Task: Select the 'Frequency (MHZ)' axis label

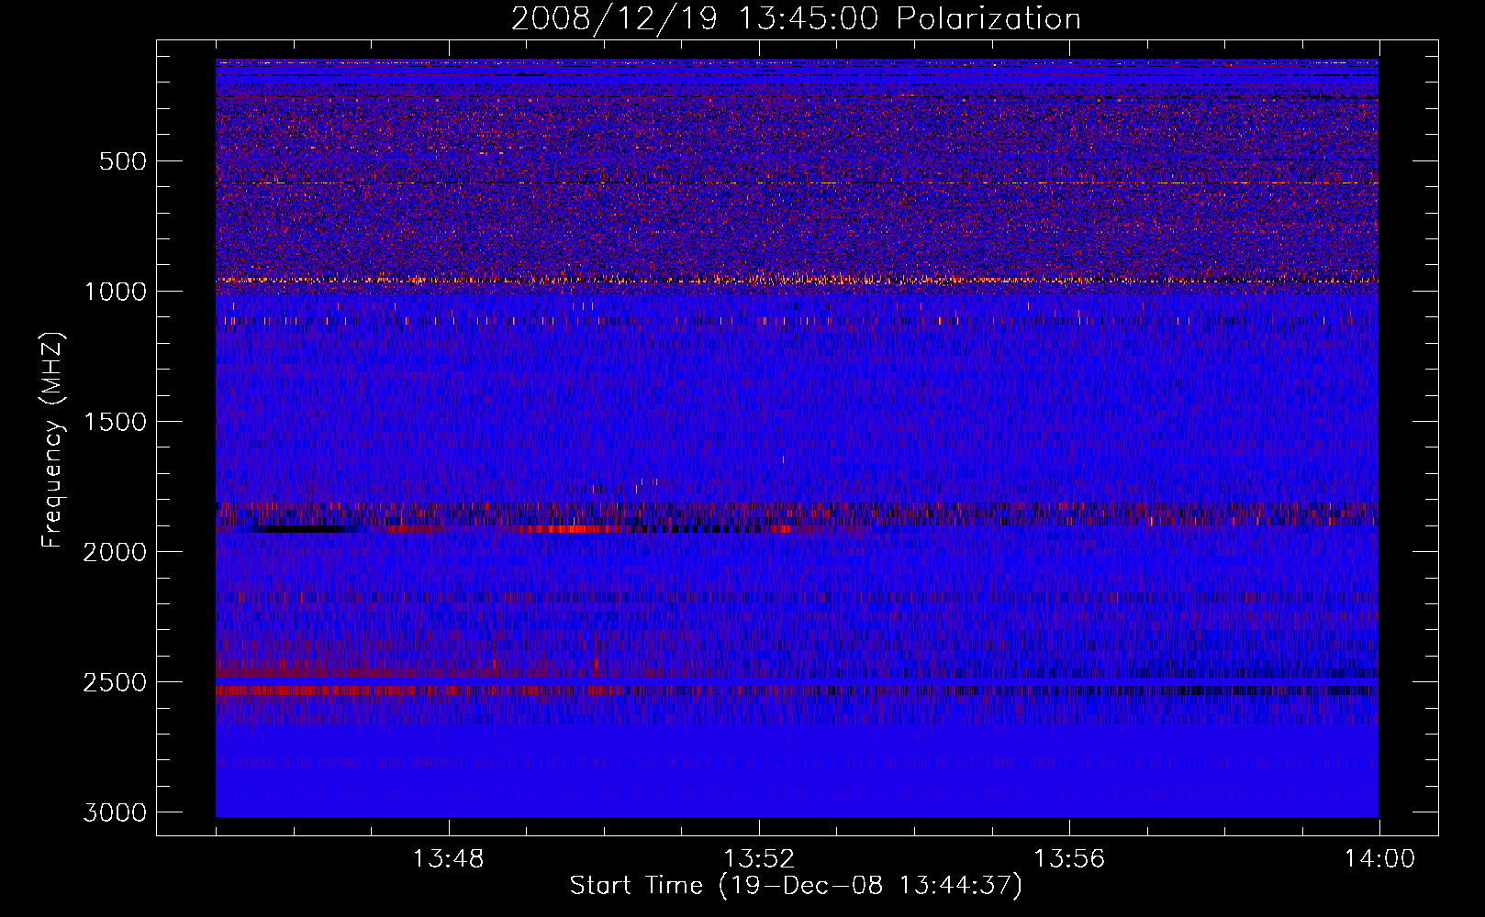Action: point(53,440)
